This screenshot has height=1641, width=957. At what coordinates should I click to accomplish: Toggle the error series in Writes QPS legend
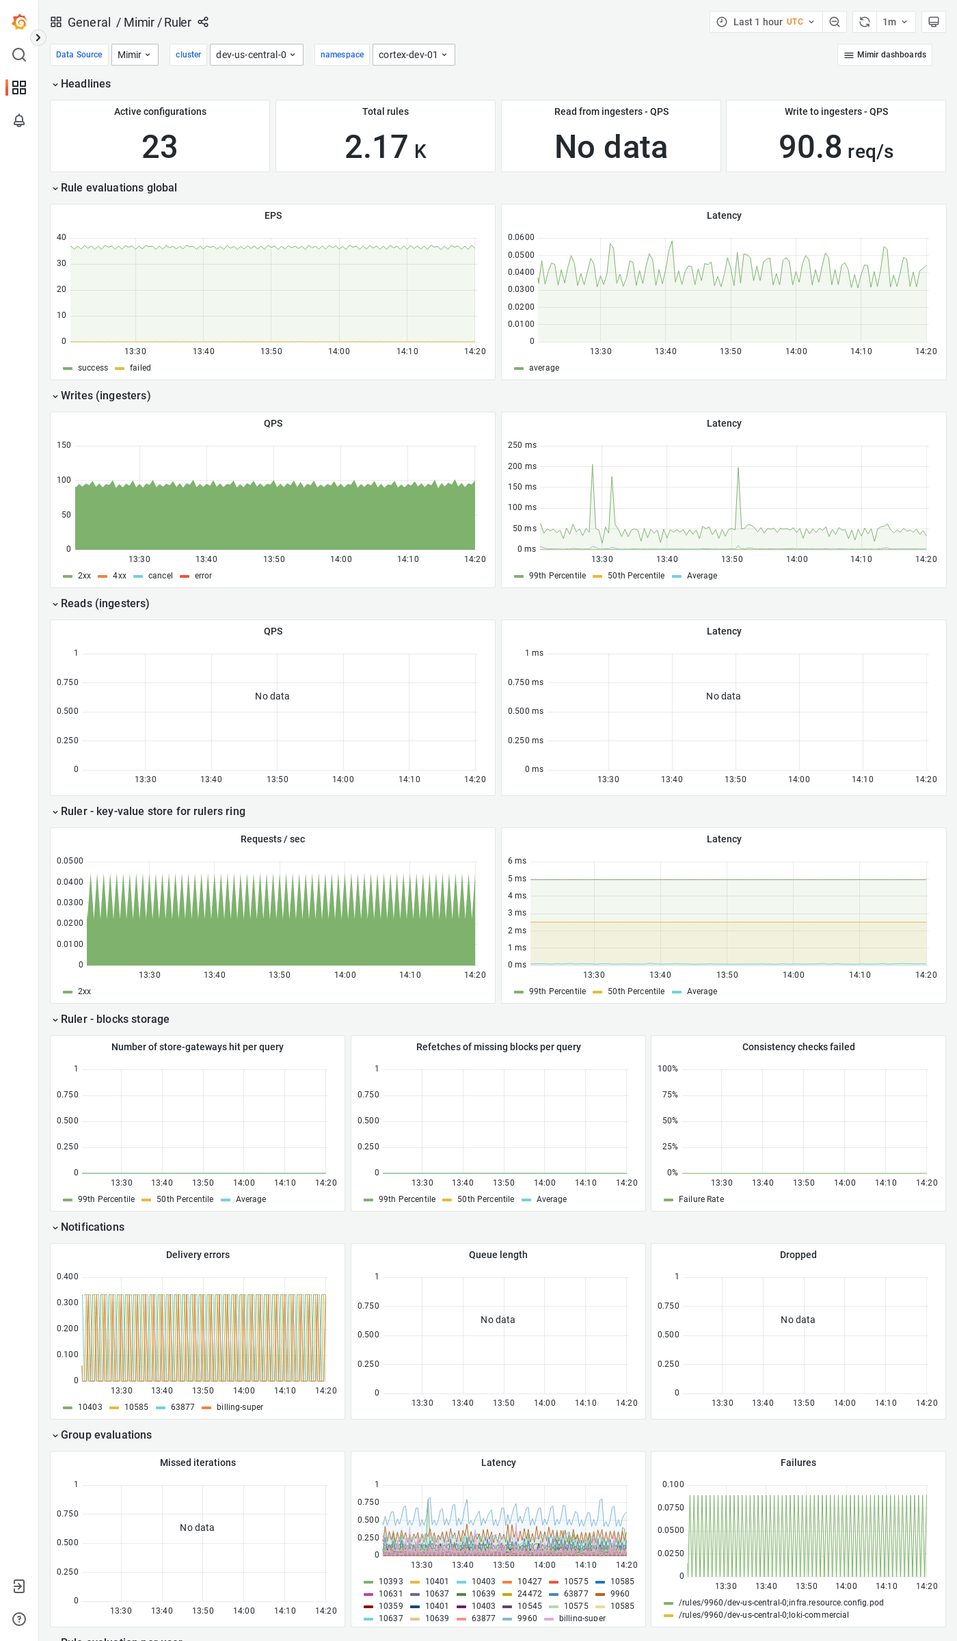(203, 576)
